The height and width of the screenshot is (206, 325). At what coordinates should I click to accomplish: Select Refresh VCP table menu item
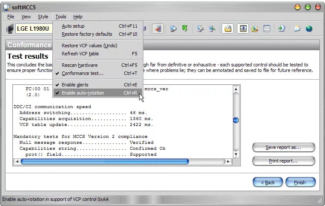98,54
